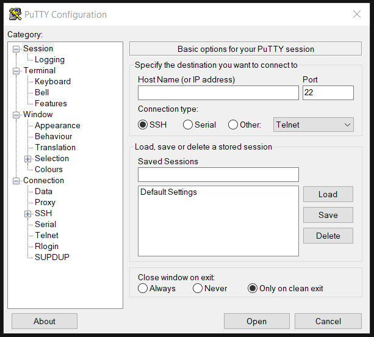Select Session category
374x337 pixels.
tap(38, 48)
